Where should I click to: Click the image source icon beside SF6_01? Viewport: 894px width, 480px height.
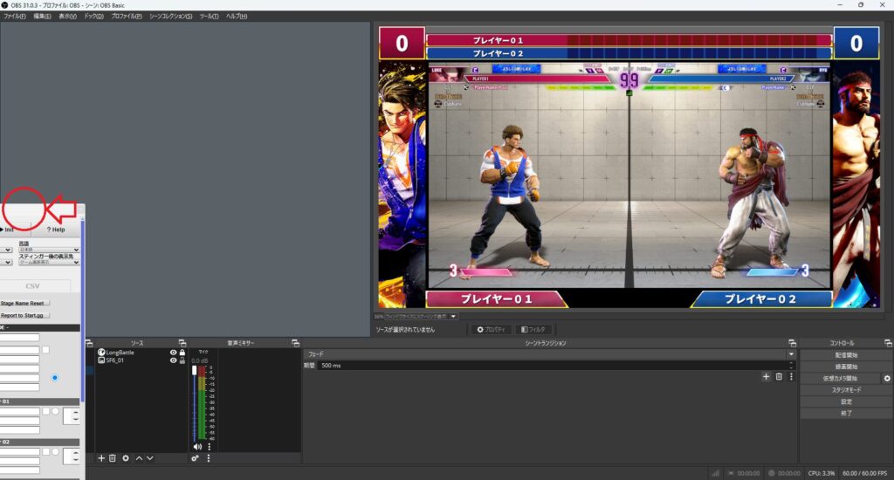coord(101,360)
